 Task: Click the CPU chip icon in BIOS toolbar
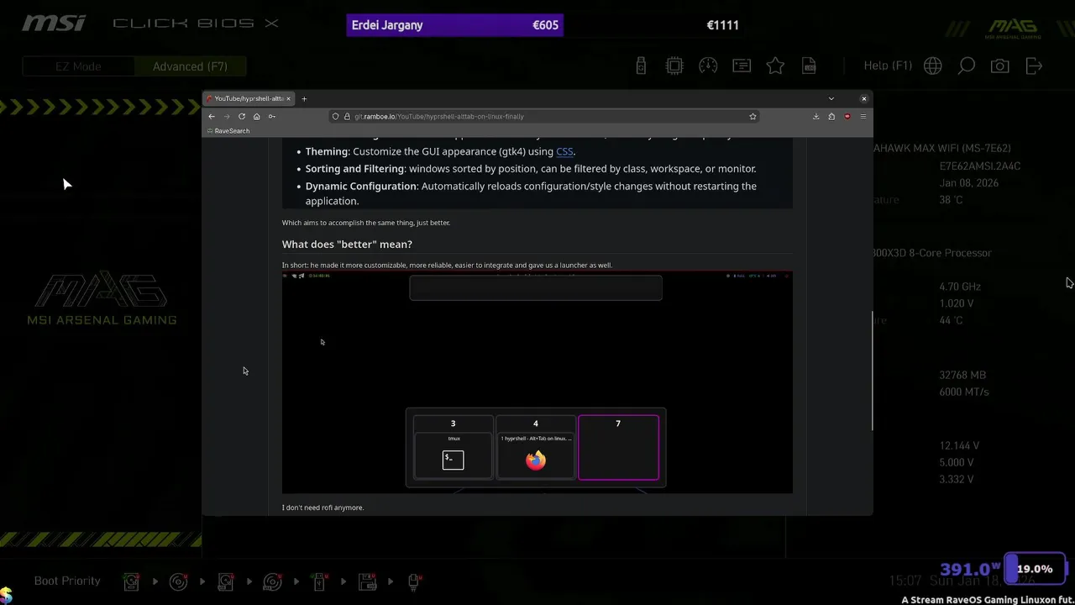[x=674, y=66]
